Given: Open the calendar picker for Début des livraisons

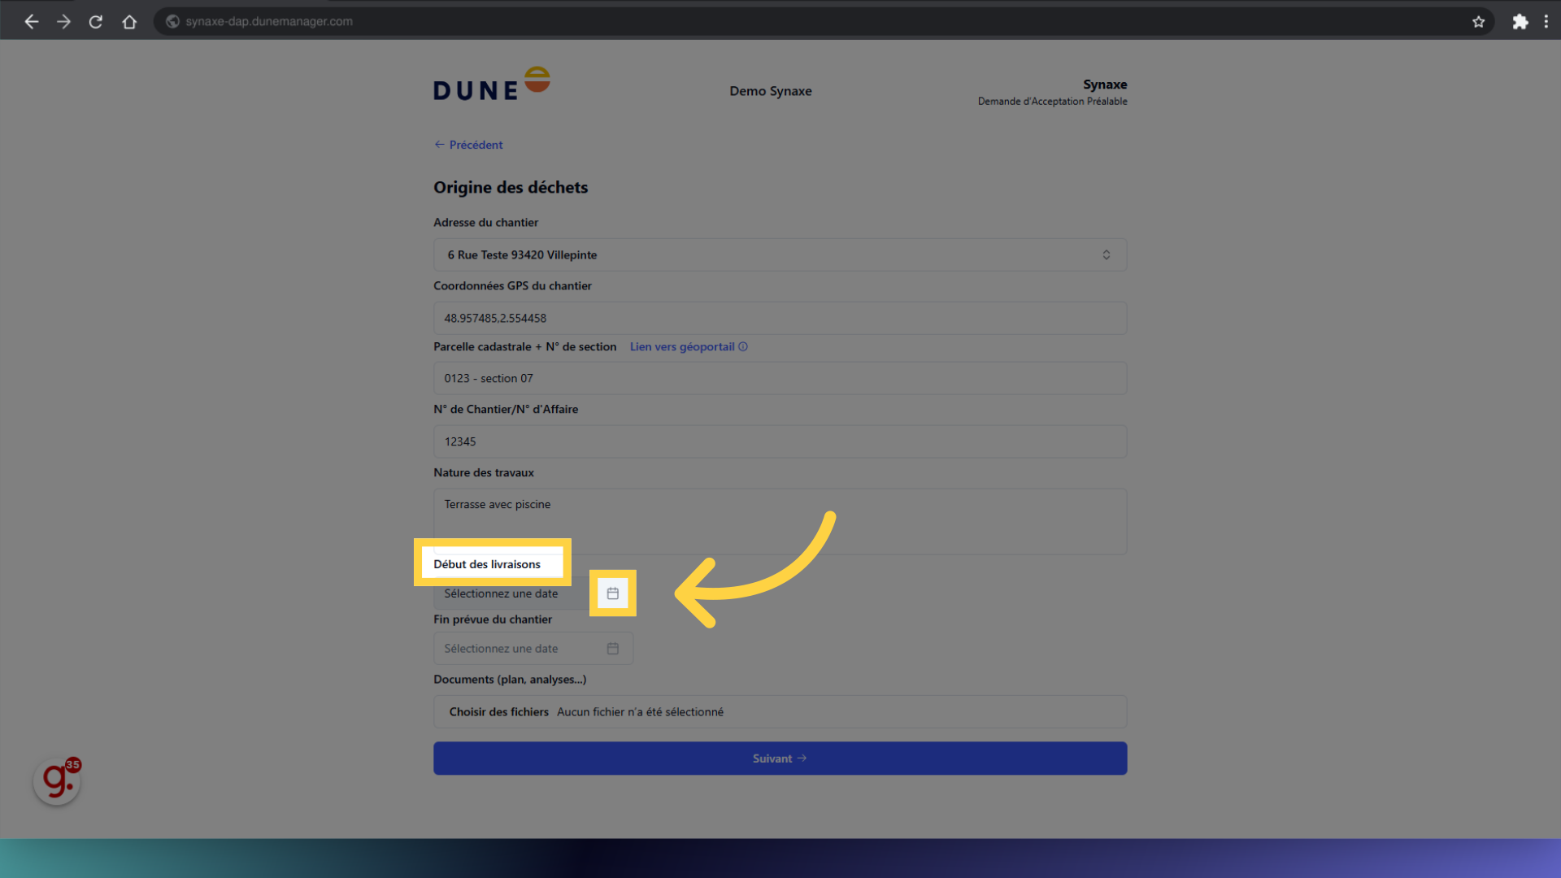Looking at the screenshot, I should (612, 593).
